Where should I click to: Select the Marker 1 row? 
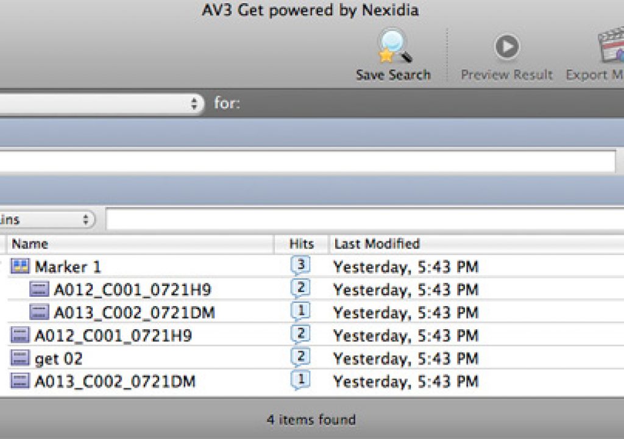(x=312, y=266)
